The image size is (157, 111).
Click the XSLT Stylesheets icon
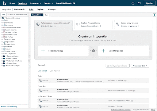click(x=4, y=54)
